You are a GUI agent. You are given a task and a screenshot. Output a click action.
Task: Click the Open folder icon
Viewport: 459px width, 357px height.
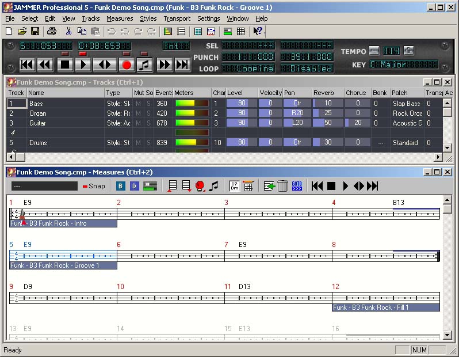[22, 31]
